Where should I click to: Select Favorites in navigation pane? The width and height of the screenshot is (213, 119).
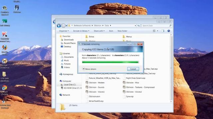click(65, 36)
